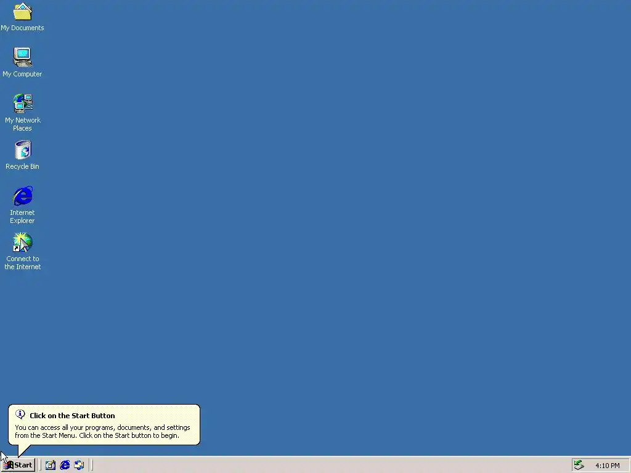
Task: Click the 4:10 PM taskbar clock
Action: click(607, 466)
